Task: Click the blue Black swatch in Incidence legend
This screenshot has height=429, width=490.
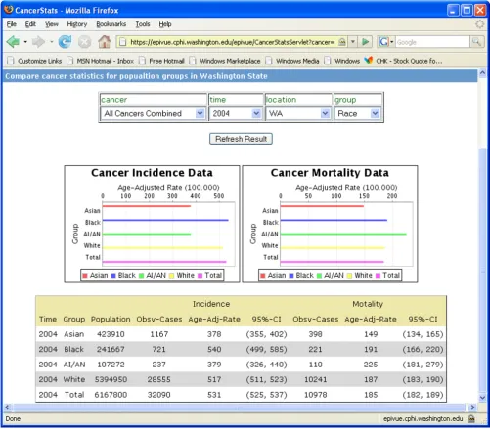Action: pyautogui.click(x=113, y=276)
